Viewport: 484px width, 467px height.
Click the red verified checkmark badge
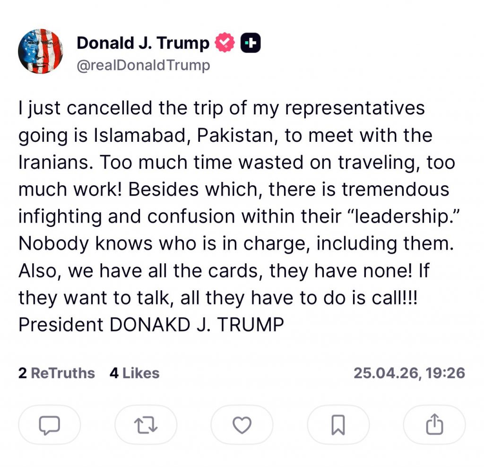click(225, 43)
